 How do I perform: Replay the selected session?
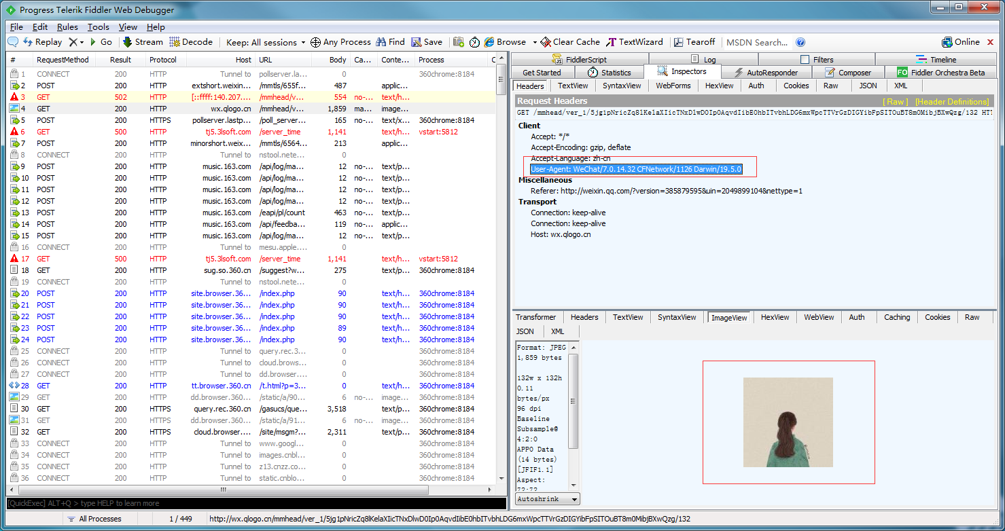[x=42, y=42]
